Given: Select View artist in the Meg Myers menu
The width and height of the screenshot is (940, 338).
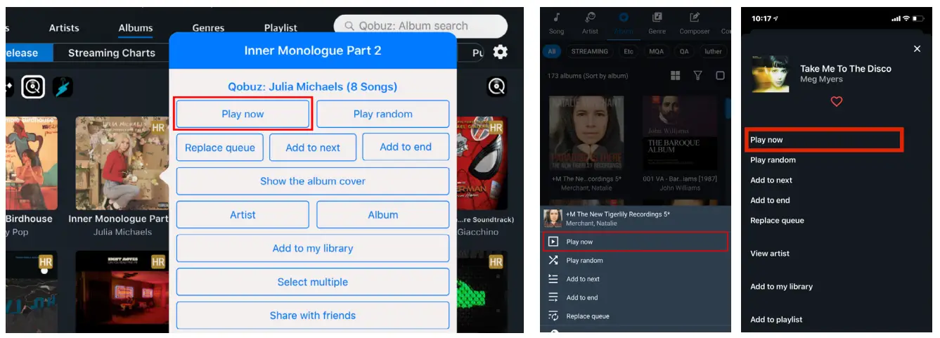Looking at the screenshot, I should pos(770,254).
